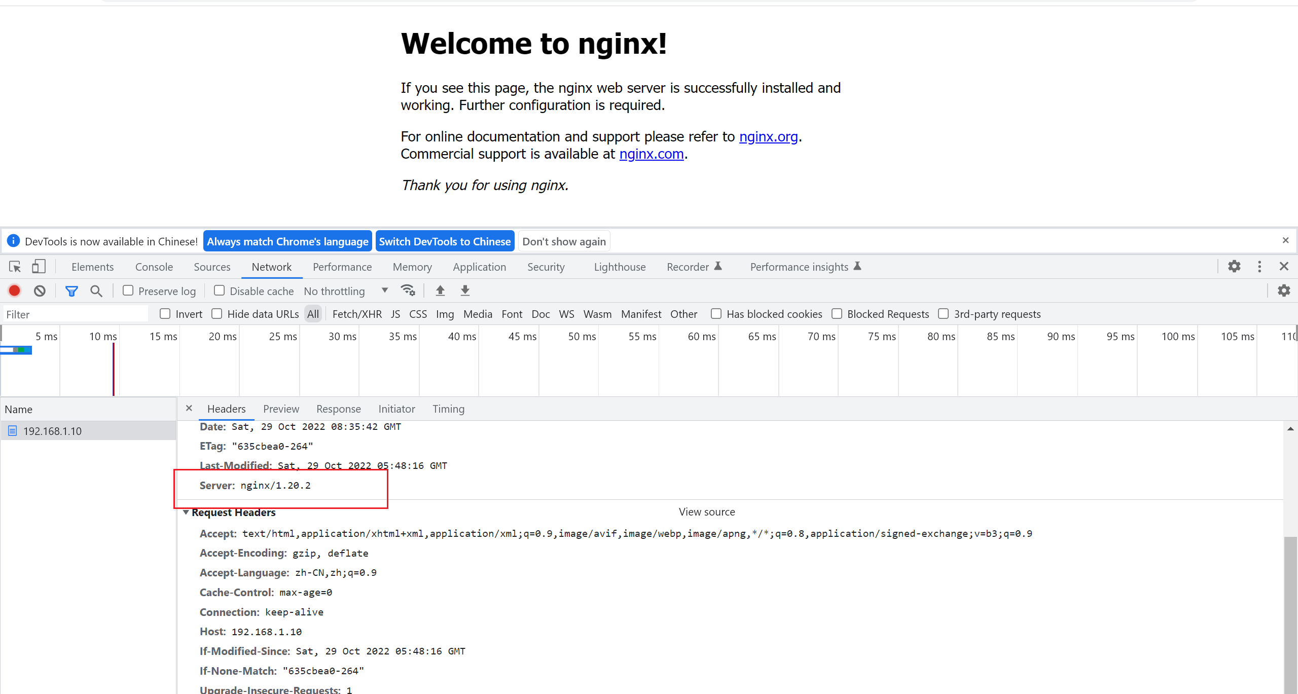Filter requests by WS type
Viewport: 1298px width, 694px height.
[566, 314]
